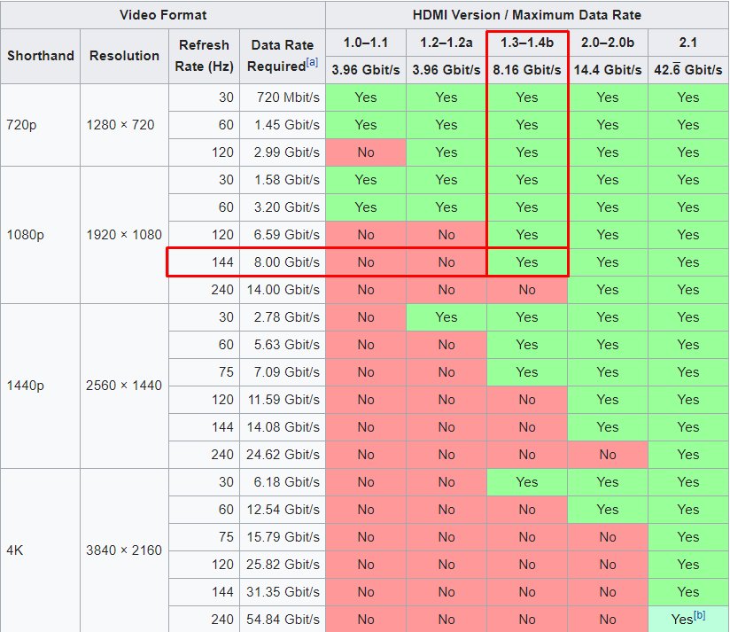Click the '2.78 Gbit/s' data rate cell
Viewport: 730px width, 632px height.
(x=283, y=317)
